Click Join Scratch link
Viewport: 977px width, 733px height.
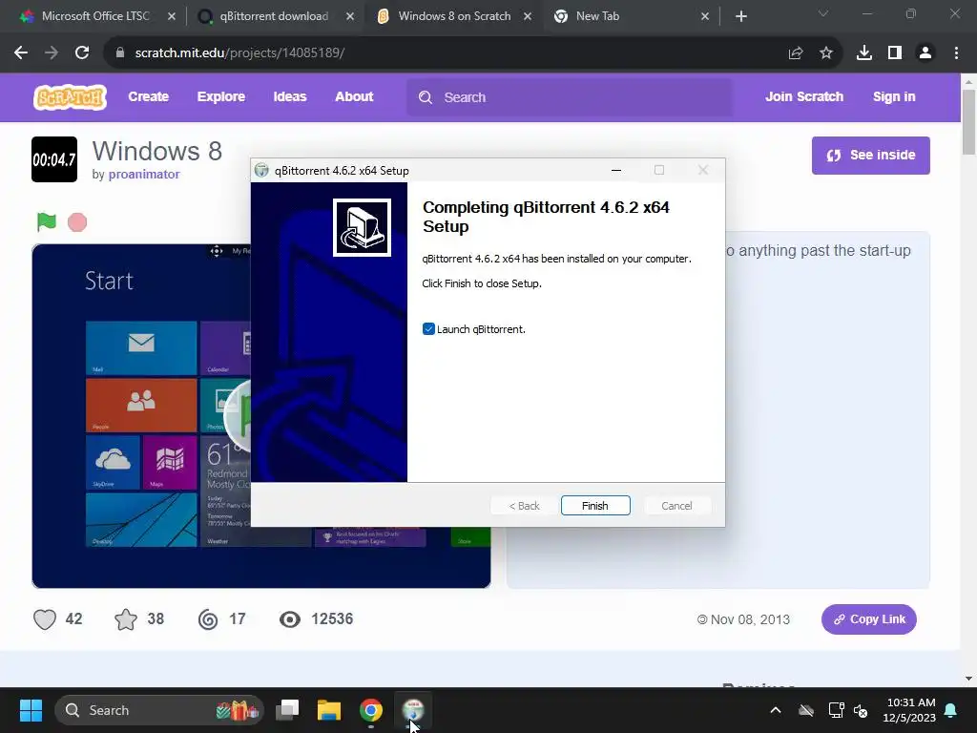point(804,96)
